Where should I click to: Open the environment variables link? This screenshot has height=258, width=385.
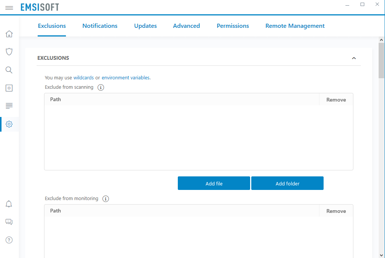point(125,77)
